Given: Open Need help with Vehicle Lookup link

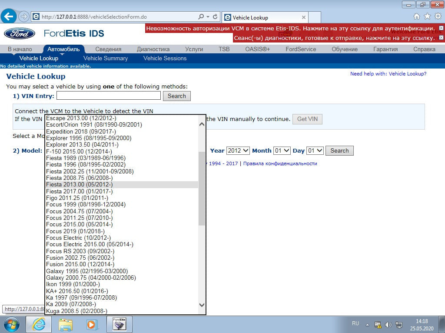Looking at the screenshot, I should [388, 74].
